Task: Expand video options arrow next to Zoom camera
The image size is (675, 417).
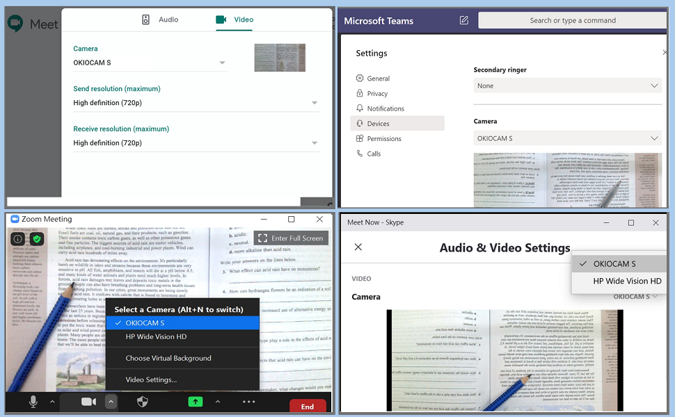Action: (x=111, y=402)
